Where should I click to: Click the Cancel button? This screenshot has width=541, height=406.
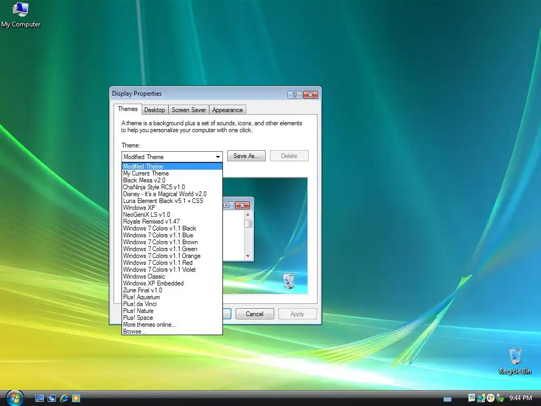(255, 314)
